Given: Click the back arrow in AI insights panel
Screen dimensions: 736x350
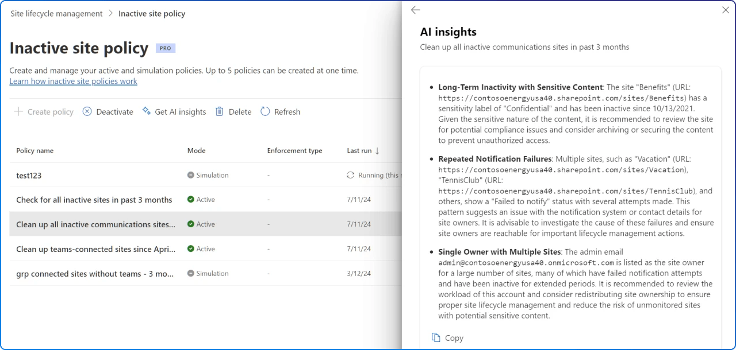Looking at the screenshot, I should pyautogui.click(x=415, y=10).
